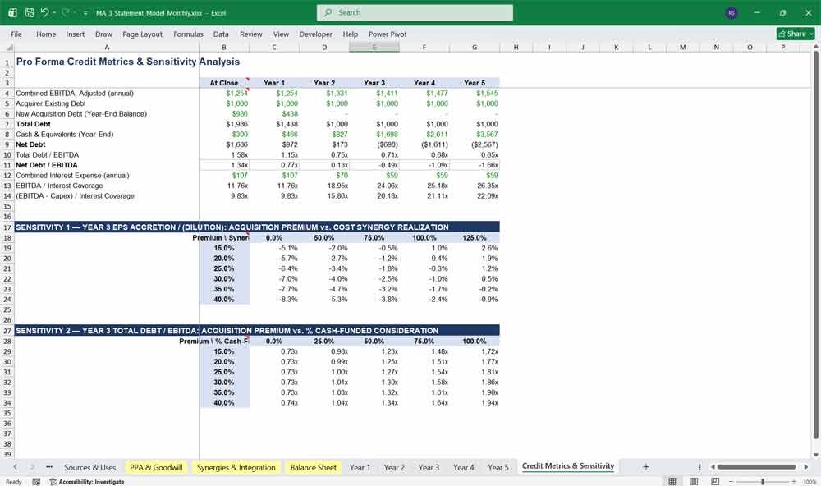Image resolution: width=821 pixels, height=486 pixels.
Task: Switch to Year 5 sheet tab
Action: tap(498, 467)
